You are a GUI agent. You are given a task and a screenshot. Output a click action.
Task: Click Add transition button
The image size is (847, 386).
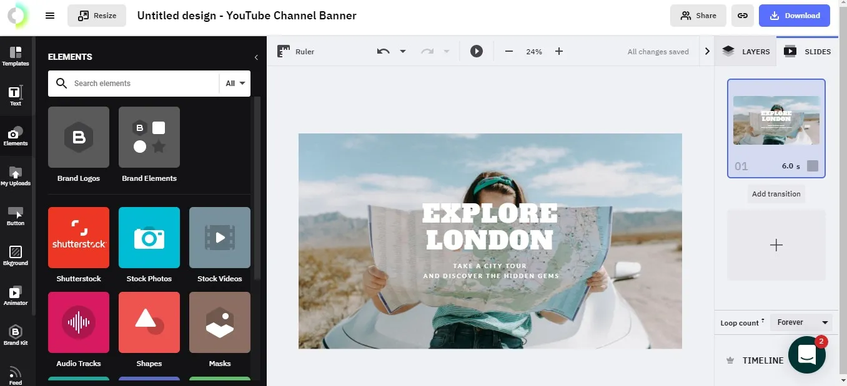(776, 194)
